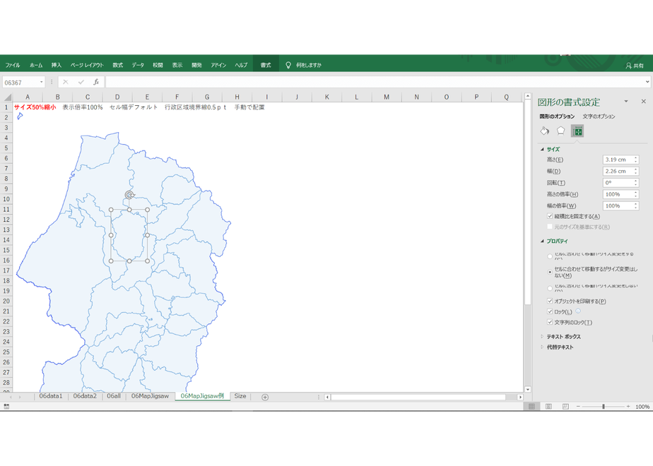Select セルに合わせて移動するがサイズ変更はしない radio button
Screen dimensions: 653x466
point(550,272)
